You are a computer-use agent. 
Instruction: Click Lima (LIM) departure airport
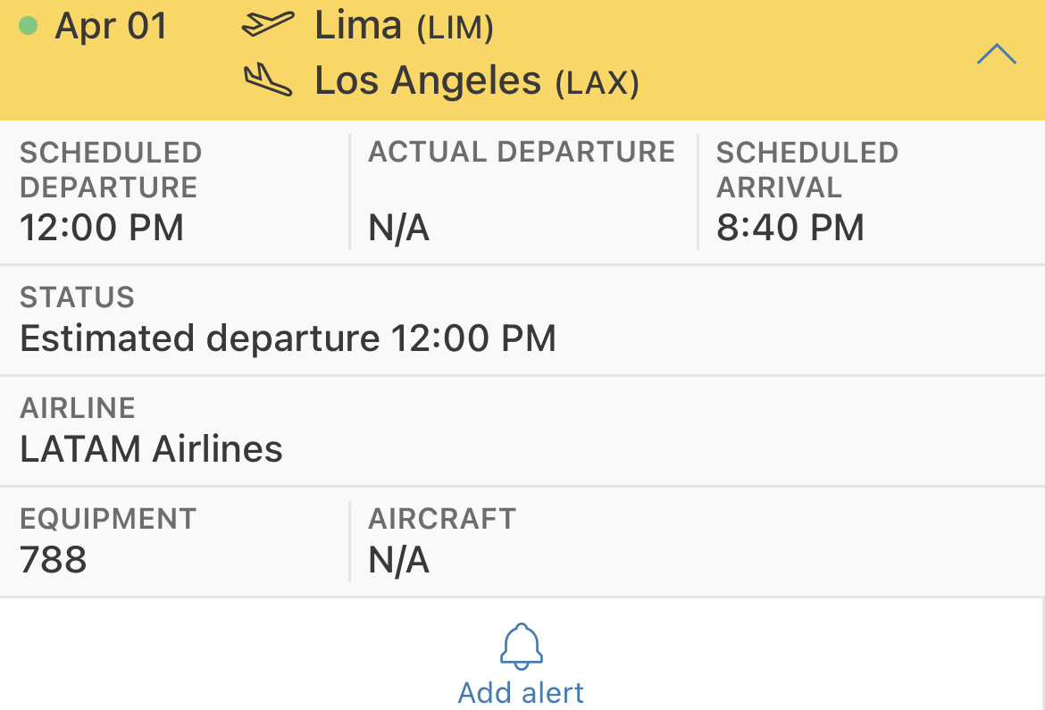(404, 27)
